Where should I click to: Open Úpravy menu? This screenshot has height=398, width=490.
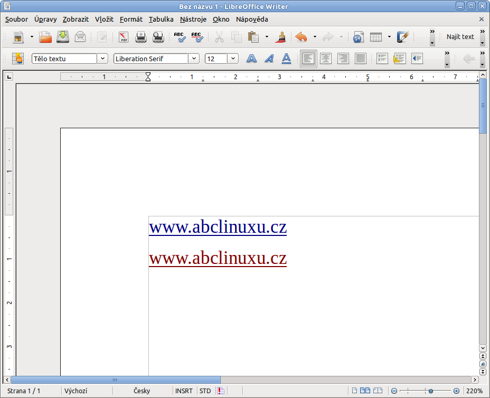click(x=45, y=20)
